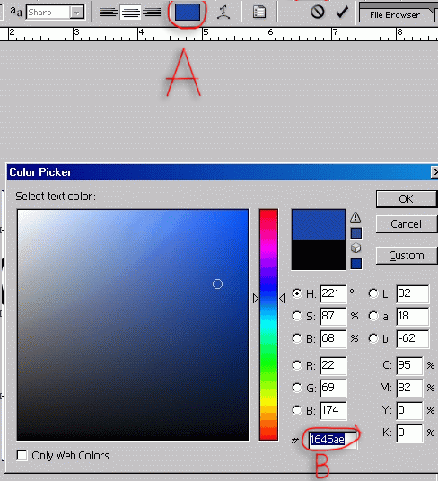Click the brightness field showing 68
The height and width of the screenshot is (481, 438).
333,338
